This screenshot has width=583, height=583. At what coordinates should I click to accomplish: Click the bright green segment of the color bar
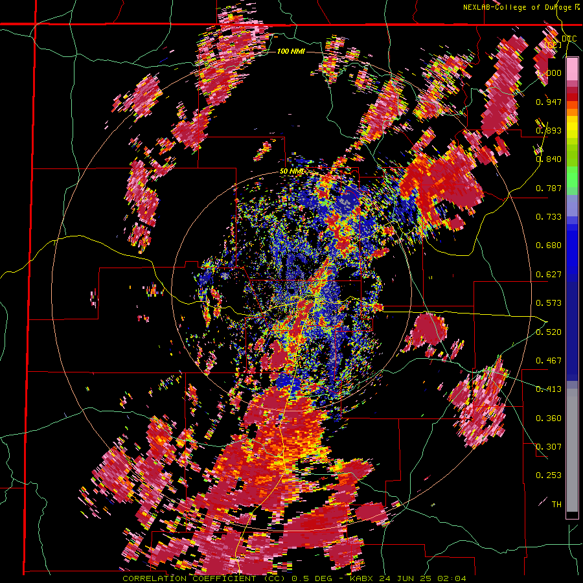click(572, 177)
